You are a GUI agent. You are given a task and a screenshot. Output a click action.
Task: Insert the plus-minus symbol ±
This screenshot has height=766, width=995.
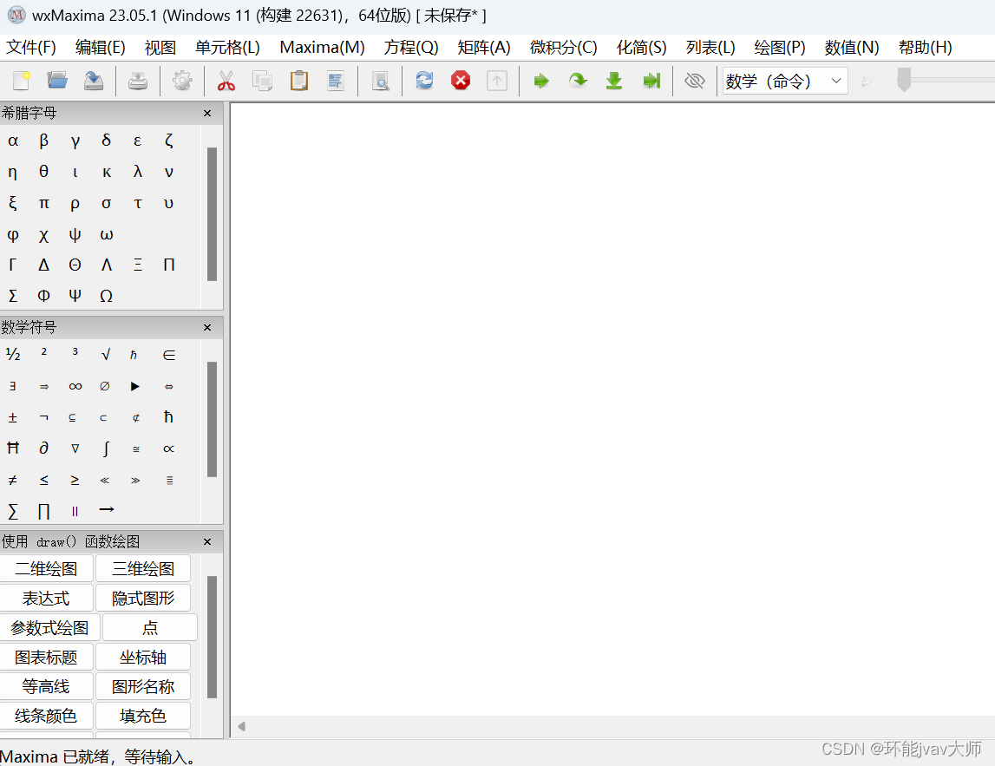pos(13,417)
